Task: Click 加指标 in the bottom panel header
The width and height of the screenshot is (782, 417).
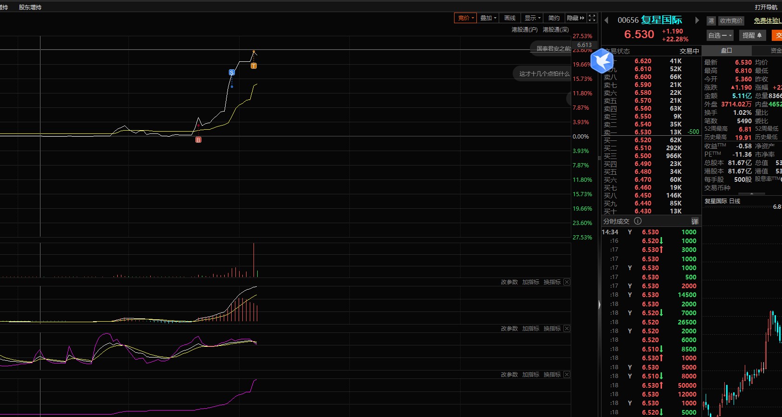Action: pos(531,375)
